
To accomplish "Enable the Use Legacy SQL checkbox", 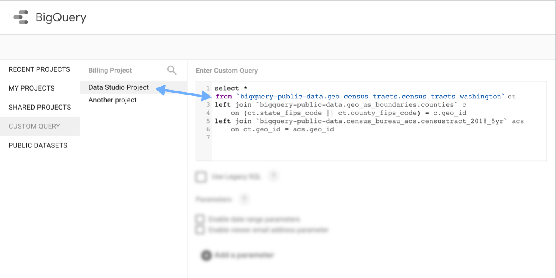I will 200,177.
